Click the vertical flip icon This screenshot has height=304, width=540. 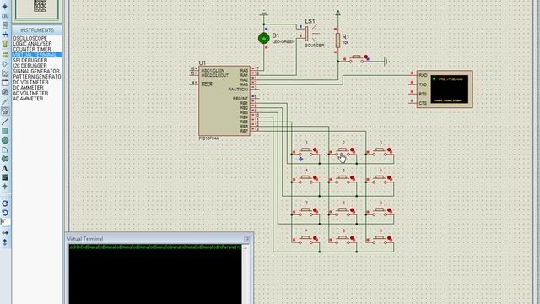5,242
